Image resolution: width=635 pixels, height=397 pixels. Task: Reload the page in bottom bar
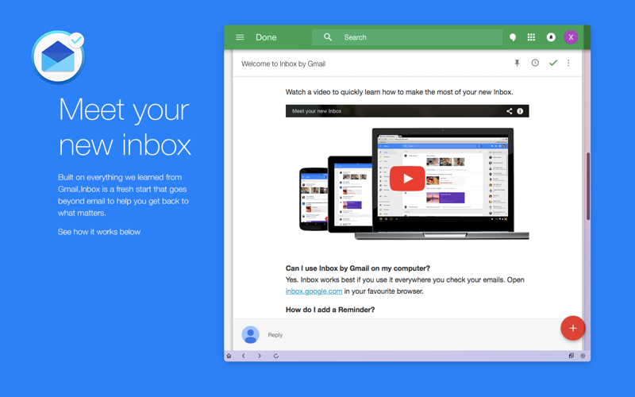coord(275,356)
